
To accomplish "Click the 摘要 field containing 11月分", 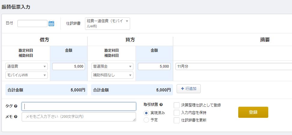I will pyautogui.click(x=234, y=66).
